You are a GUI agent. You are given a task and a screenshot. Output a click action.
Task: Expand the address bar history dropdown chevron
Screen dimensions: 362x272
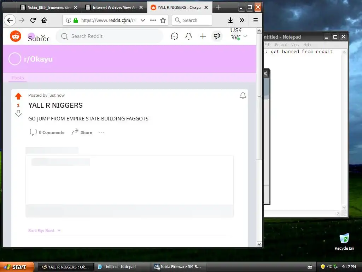(143, 20)
